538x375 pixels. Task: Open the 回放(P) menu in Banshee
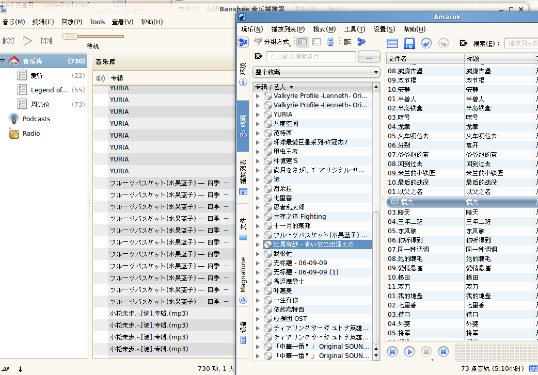[72, 22]
